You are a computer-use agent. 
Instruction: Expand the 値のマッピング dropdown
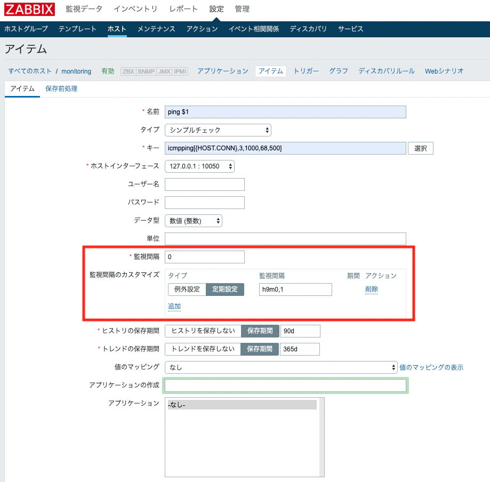point(281,367)
